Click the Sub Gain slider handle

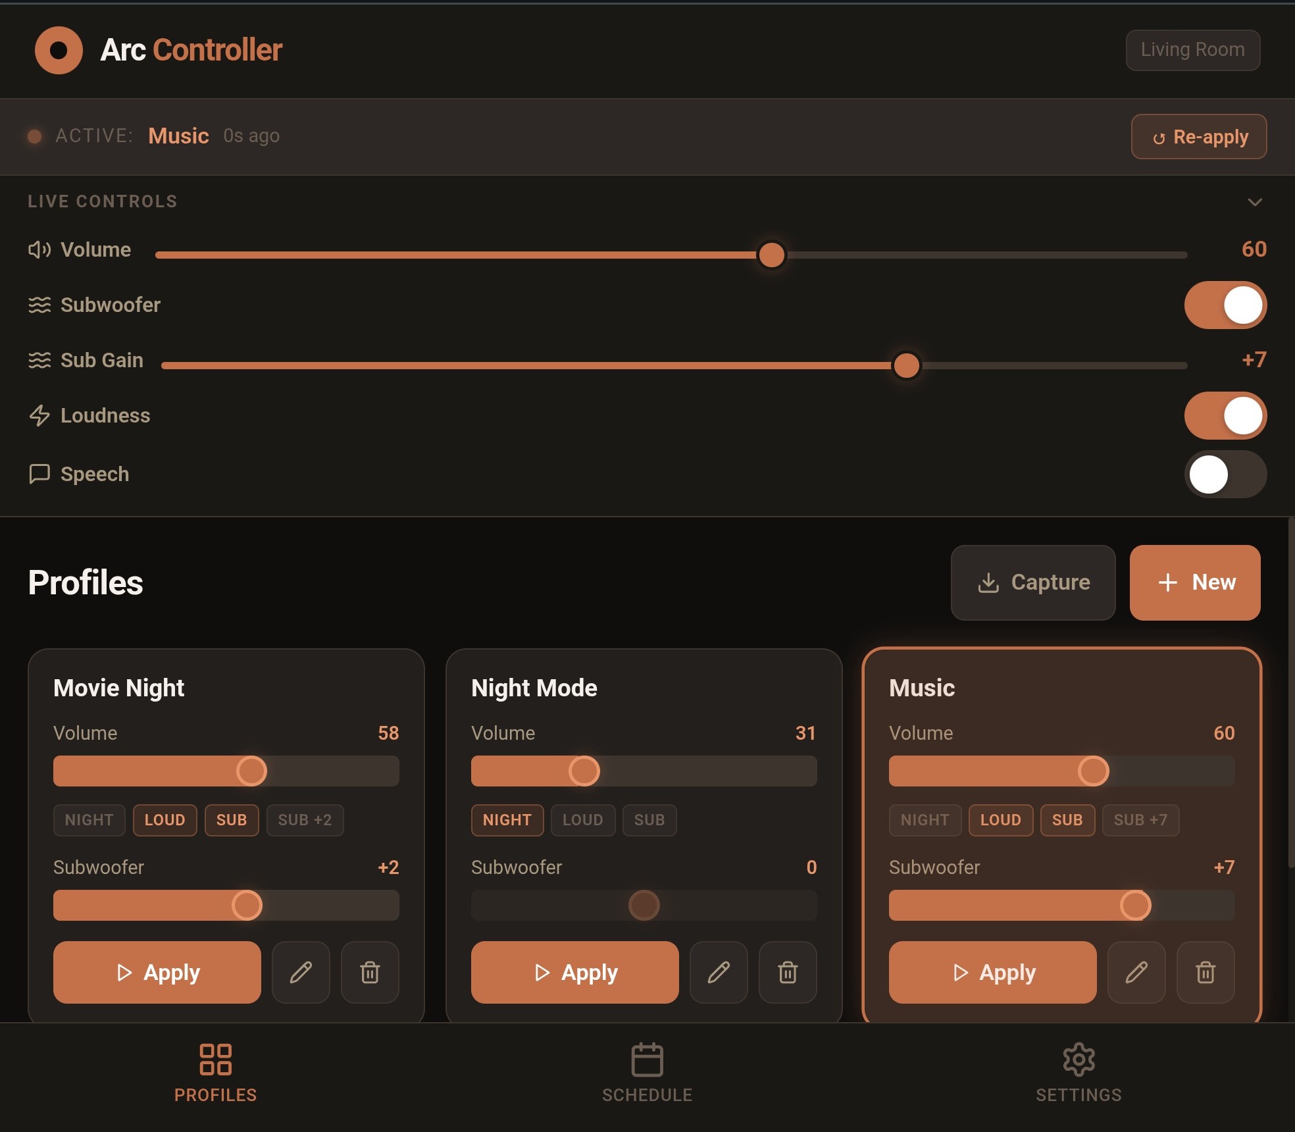tap(906, 365)
